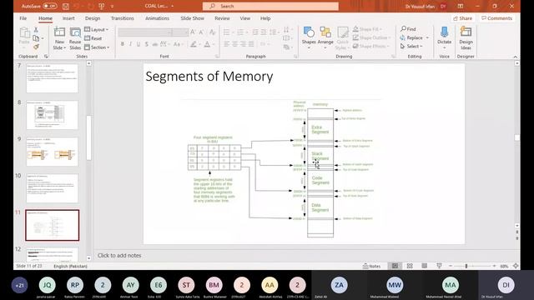Select slide 9 thumbnail
Image resolution: width=534 pixels, height=300 pixels.
click(52, 152)
